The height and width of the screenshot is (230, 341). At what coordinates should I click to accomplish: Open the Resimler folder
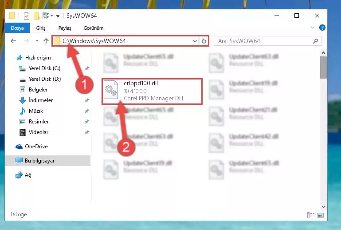(39, 122)
